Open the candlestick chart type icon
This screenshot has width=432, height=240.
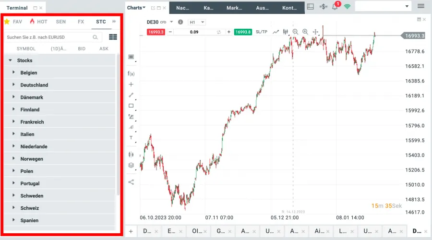click(x=286, y=32)
